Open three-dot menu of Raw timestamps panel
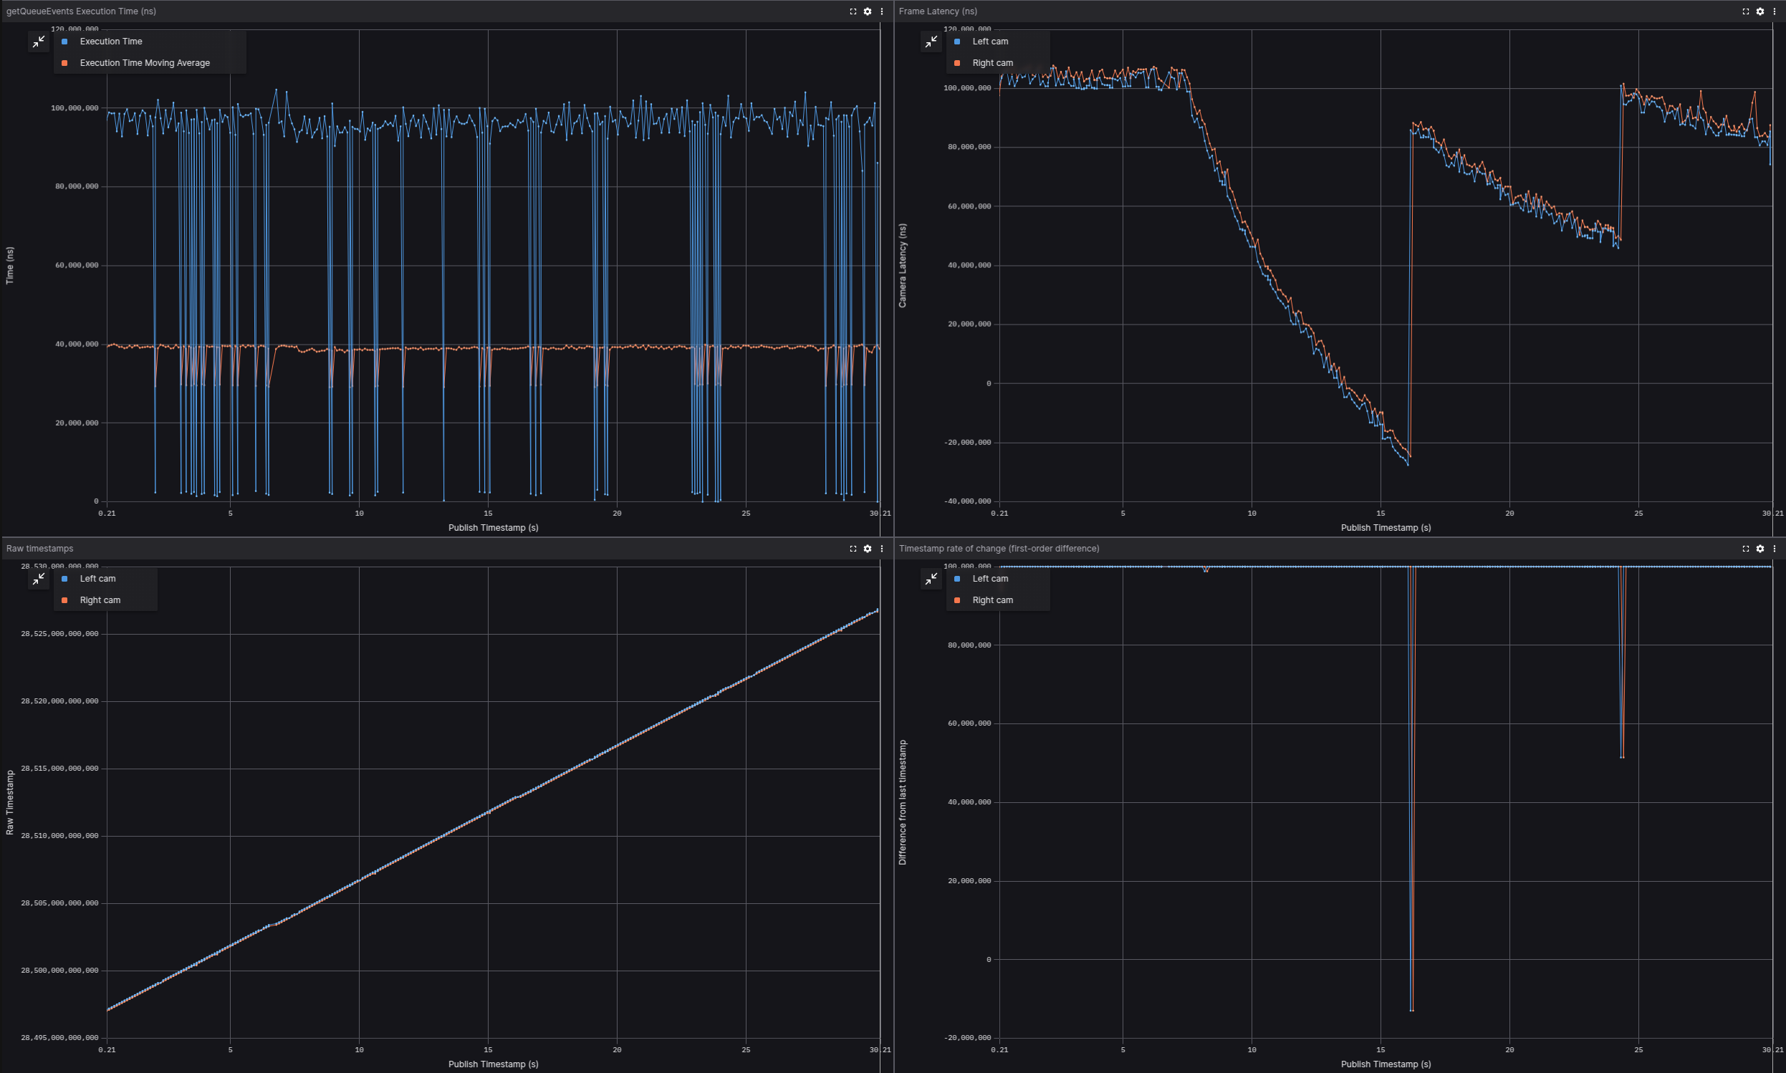This screenshot has width=1786, height=1073. tap(881, 549)
